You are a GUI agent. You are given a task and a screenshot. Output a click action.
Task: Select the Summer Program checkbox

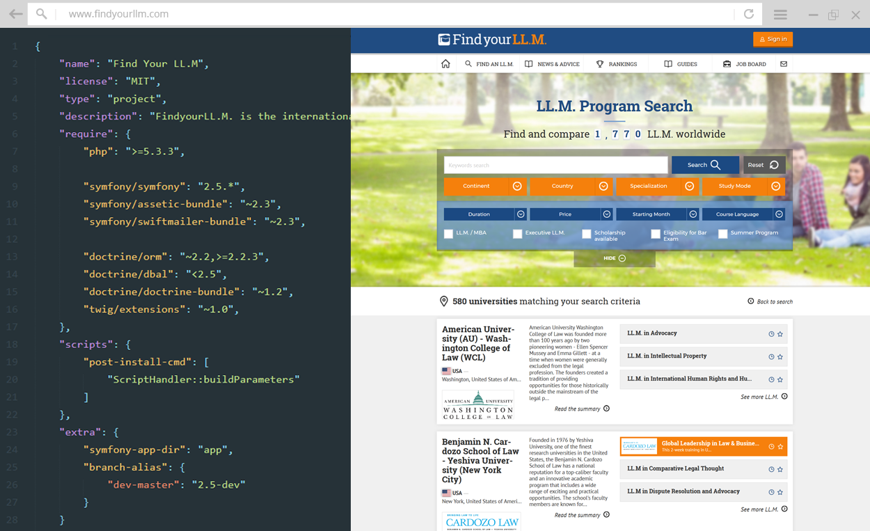pos(723,234)
